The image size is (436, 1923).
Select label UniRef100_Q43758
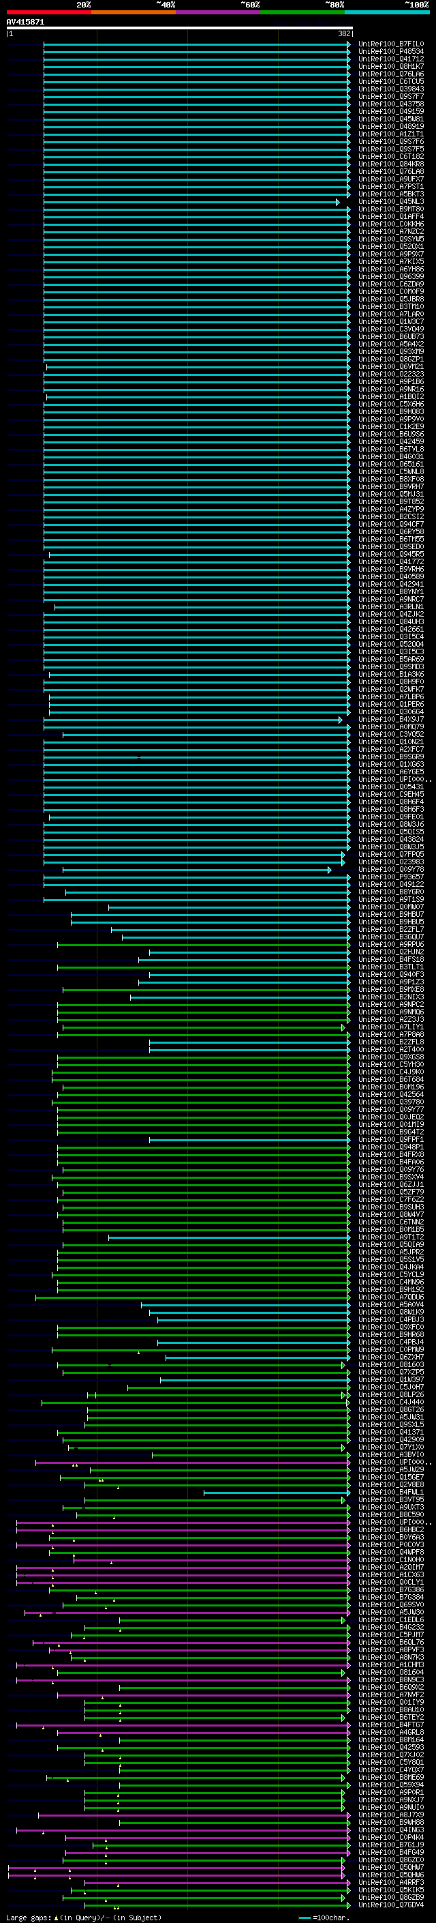(x=390, y=104)
